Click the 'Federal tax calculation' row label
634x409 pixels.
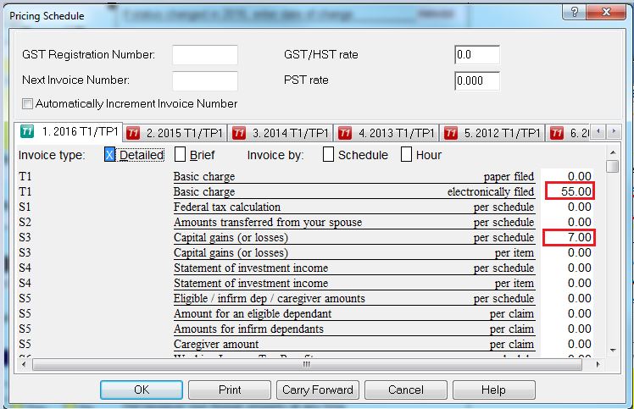click(x=227, y=207)
